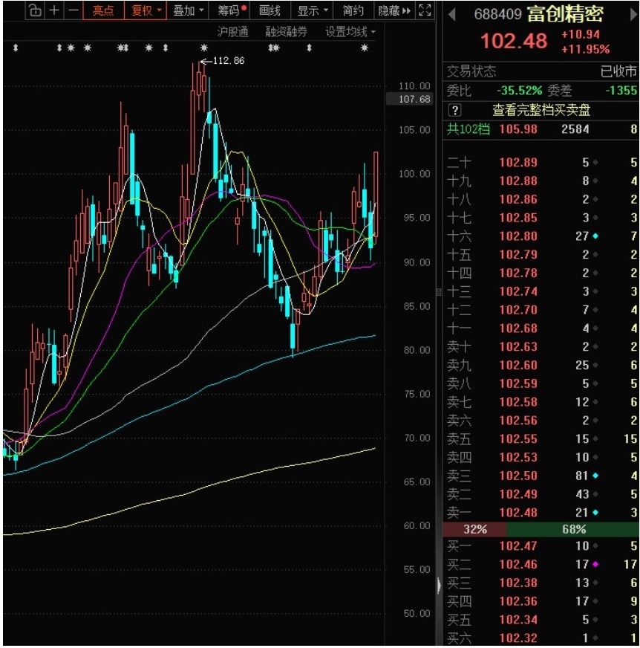Select the 筹码 chips tab
Screen dimensions: 640x648
[232, 10]
